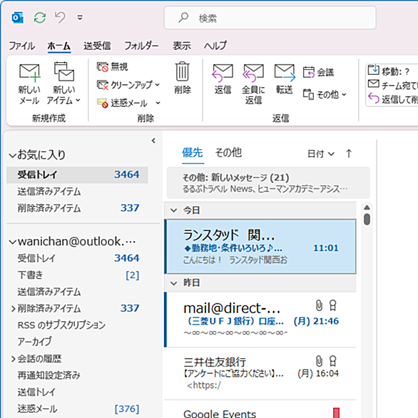Open the Google Events message
This screenshot has width=418, height=418.
click(x=260, y=409)
